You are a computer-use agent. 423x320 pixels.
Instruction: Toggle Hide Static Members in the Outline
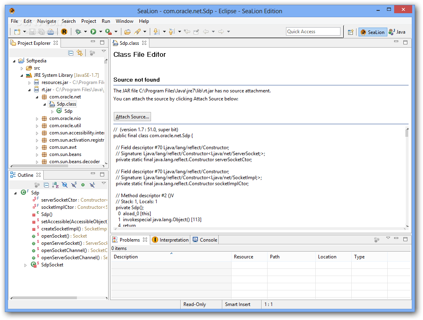[74, 185]
